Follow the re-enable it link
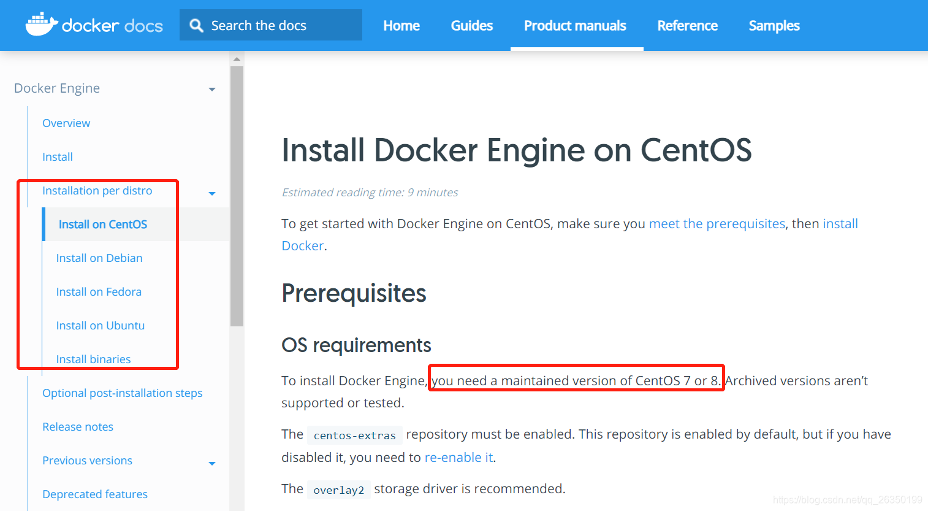928x511 pixels. pyautogui.click(x=459, y=458)
